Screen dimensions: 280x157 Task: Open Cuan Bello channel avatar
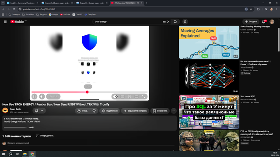coord(5,110)
